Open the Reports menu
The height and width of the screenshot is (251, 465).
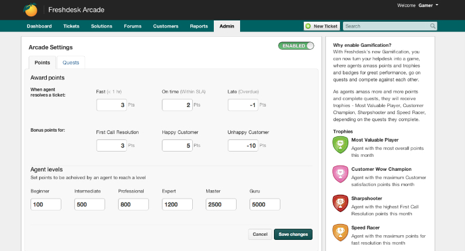(x=199, y=26)
